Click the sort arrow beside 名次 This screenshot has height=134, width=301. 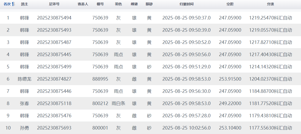(x=14, y=4)
